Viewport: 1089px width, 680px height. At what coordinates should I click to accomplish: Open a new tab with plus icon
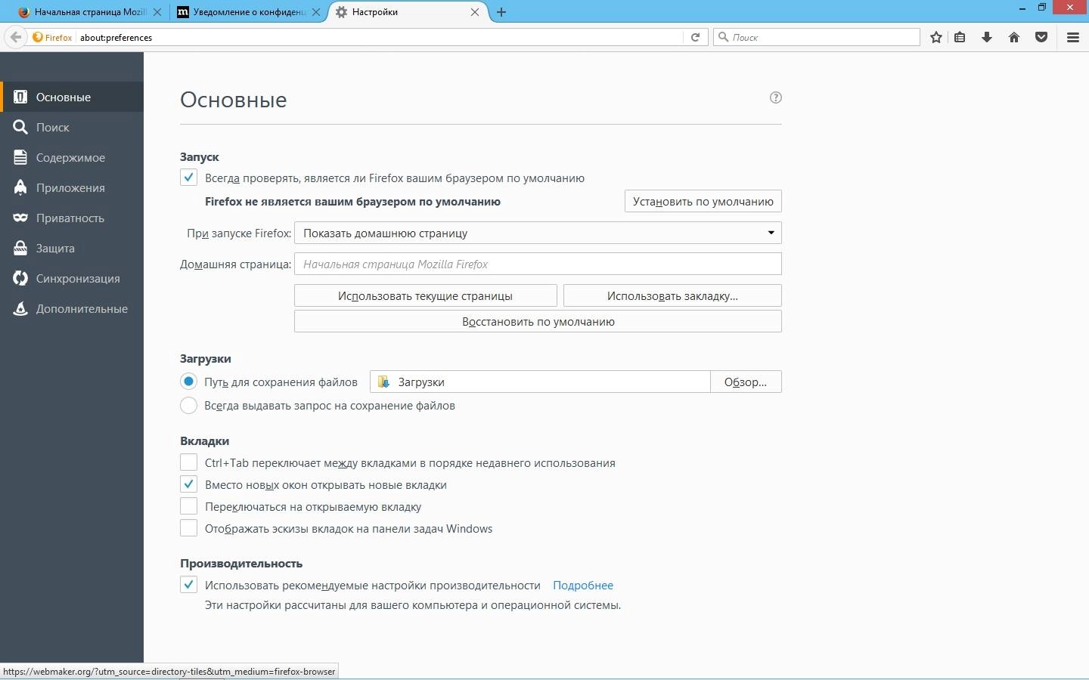click(x=501, y=12)
